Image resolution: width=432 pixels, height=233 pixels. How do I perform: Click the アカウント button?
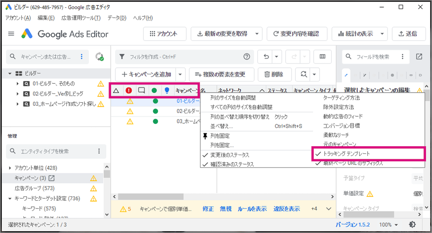pyautogui.click(x=165, y=34)
